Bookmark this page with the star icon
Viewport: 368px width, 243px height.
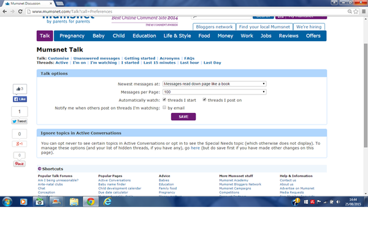[x=356, y=11]
